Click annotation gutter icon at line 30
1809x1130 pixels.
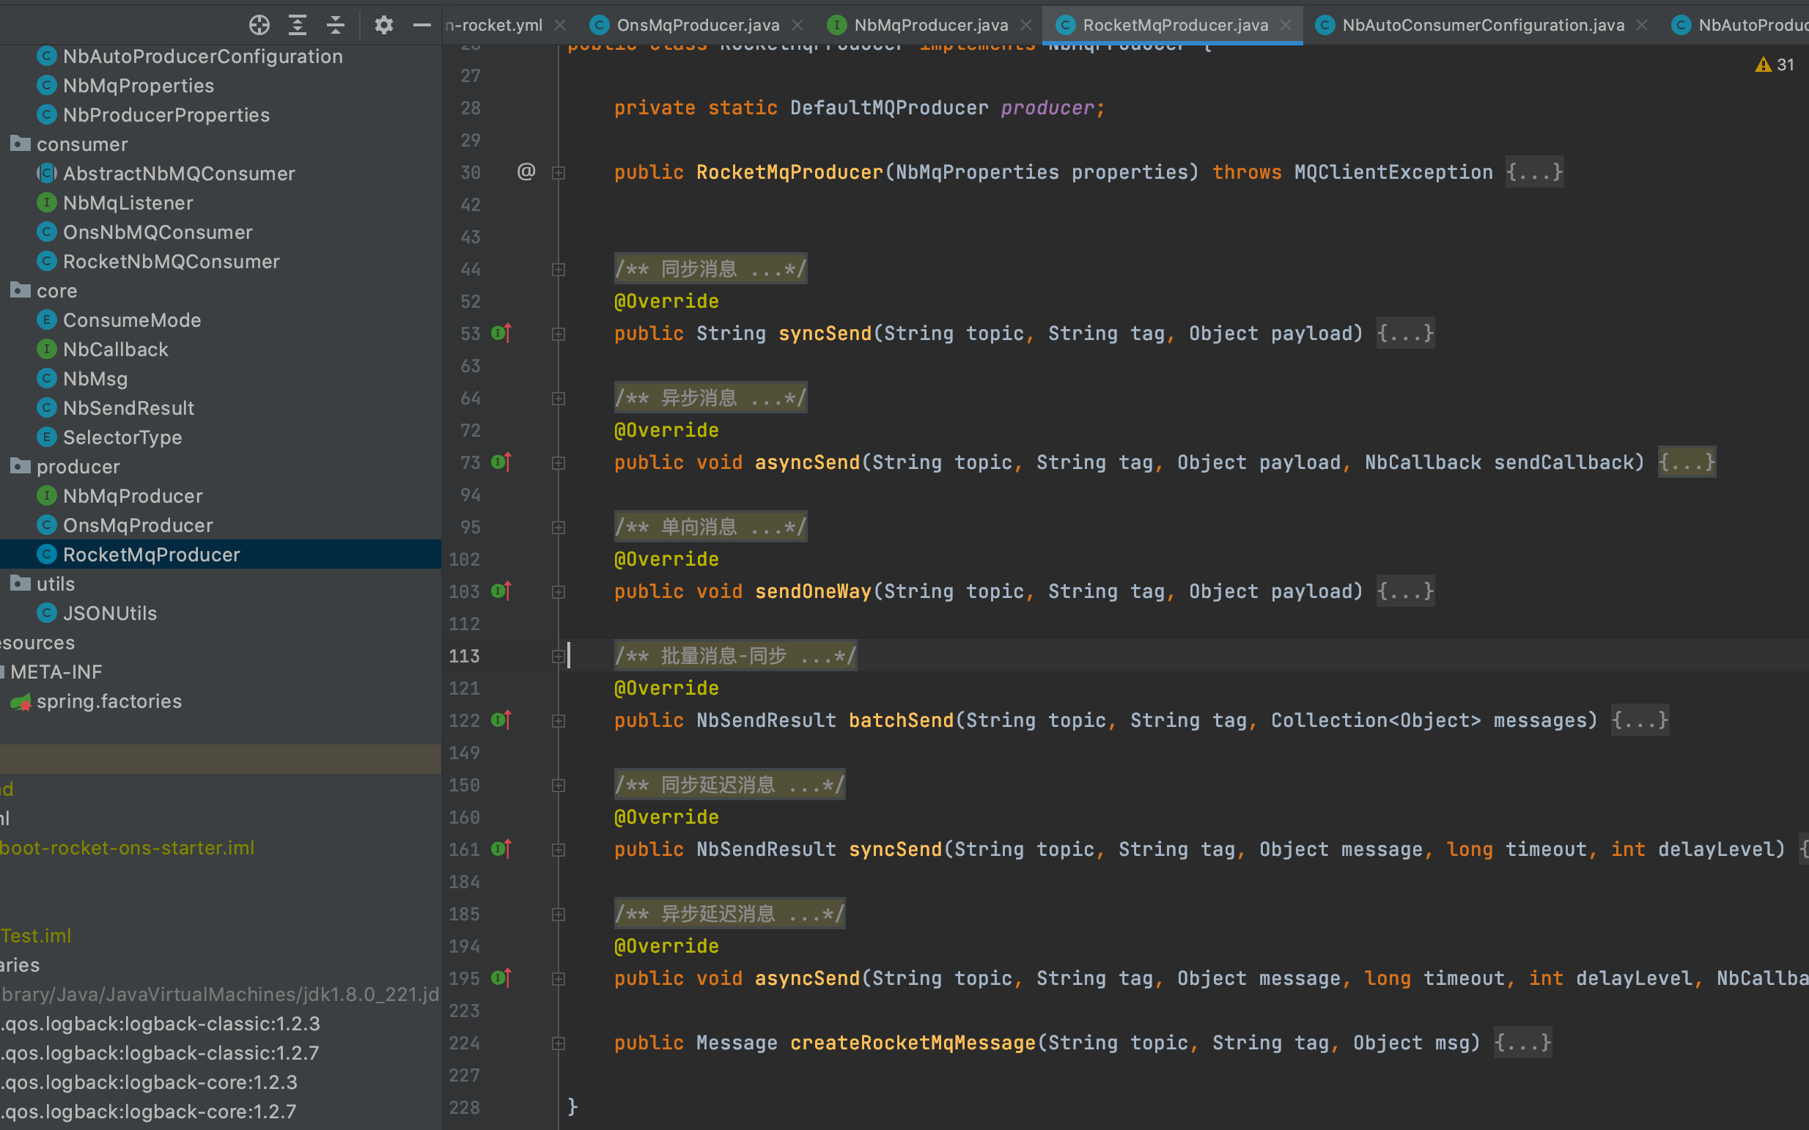[x=527, y=172]
